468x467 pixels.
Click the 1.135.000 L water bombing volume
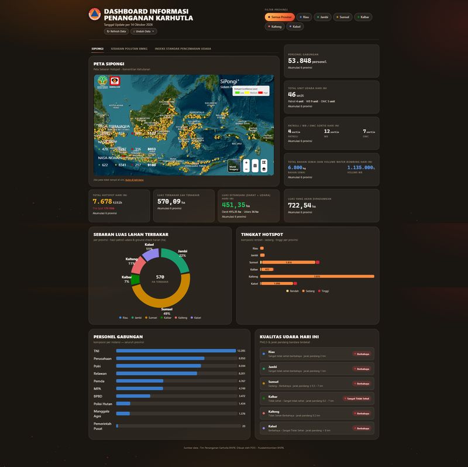(361, 167)
